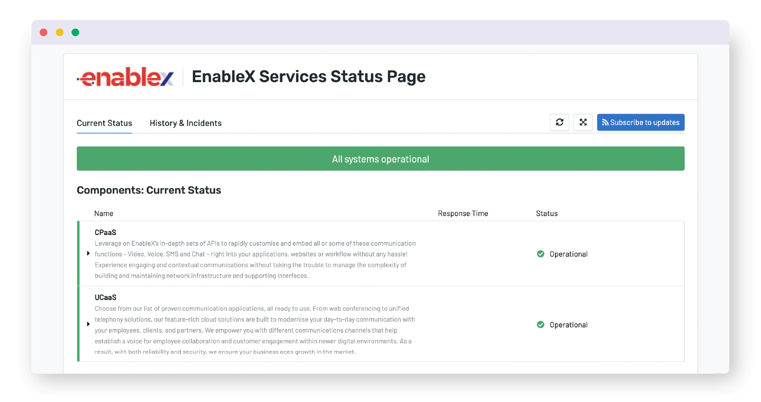This screenshot has width=761, height=402.
Task: Refresh the status page
Action: [x=559, y=122]
